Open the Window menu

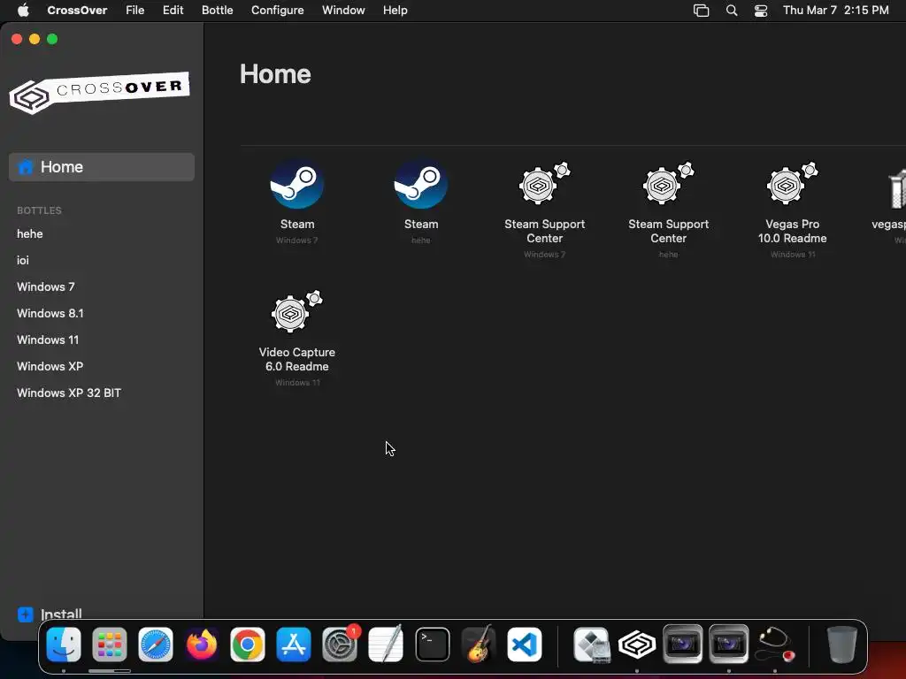pyautogui.click(x=343, y=10)
